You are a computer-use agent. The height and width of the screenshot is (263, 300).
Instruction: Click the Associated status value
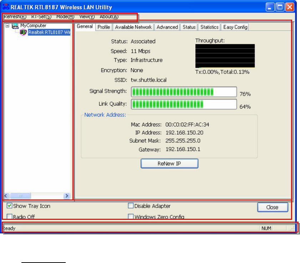[x=143, y=41]
